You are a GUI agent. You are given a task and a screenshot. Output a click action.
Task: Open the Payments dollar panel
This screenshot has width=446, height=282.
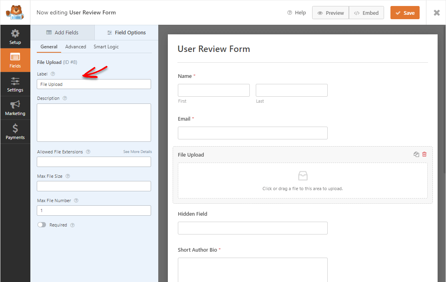click(15, 132)
